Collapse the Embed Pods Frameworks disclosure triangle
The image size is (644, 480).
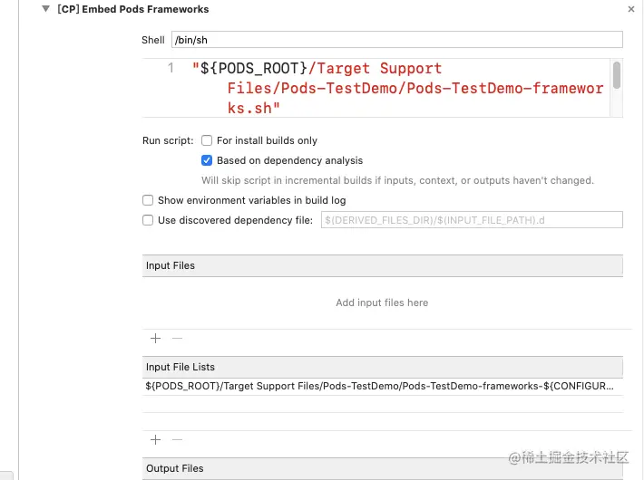[x=45, y=9]
